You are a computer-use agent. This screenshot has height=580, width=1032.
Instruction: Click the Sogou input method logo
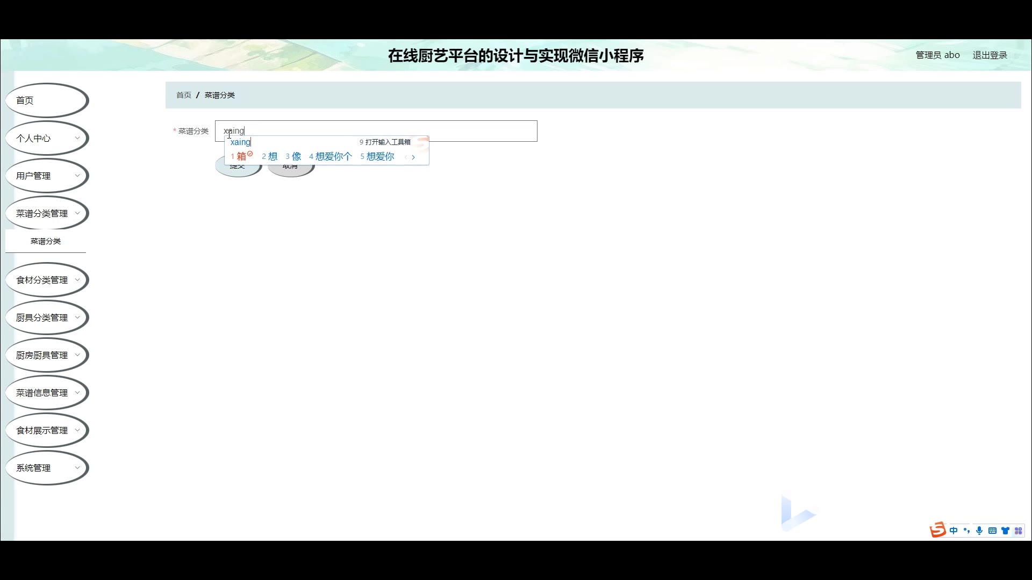click(x=938, y=530)
